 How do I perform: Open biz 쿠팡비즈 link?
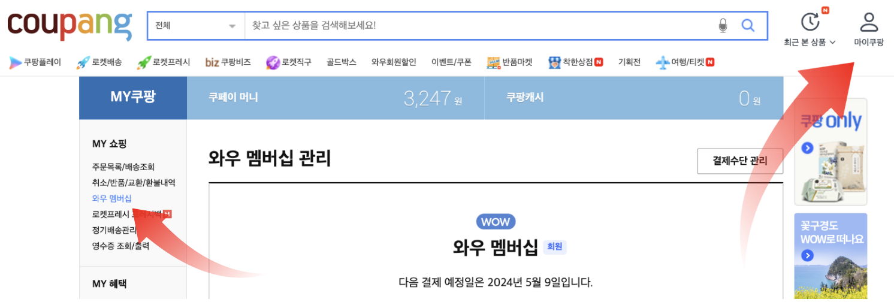[x=228, y=62]
